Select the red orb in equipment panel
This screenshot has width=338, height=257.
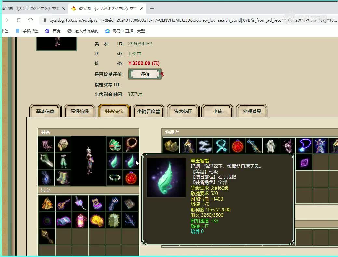pyautogui.click(x=131, y=177)
